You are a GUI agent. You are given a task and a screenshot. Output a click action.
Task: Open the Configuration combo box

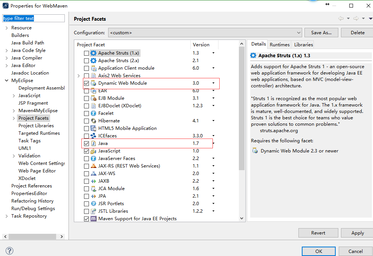[x=205, y=32]
